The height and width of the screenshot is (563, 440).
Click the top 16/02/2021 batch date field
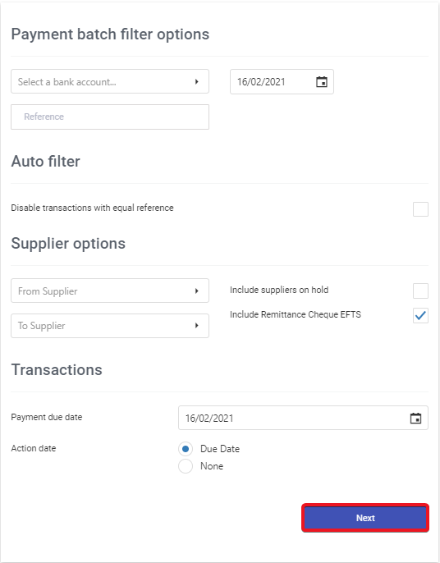click(282, 82)
